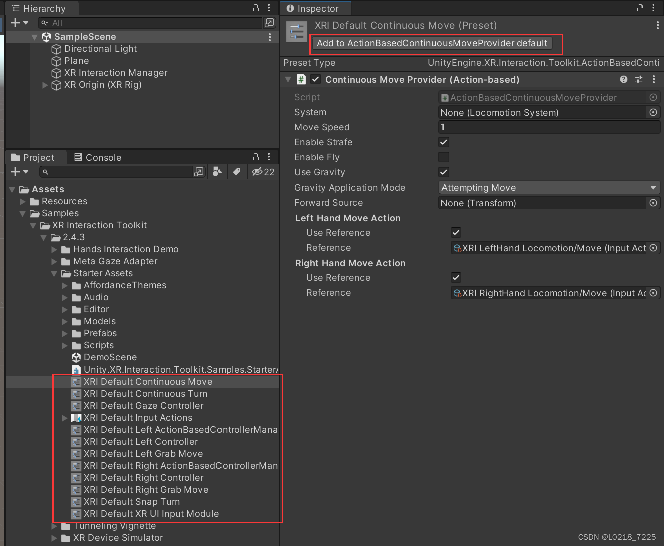Expand the XRI Default Input Actions asset
Image resolution: width=664 pixels, height=546 pixels.
(64, 417)
